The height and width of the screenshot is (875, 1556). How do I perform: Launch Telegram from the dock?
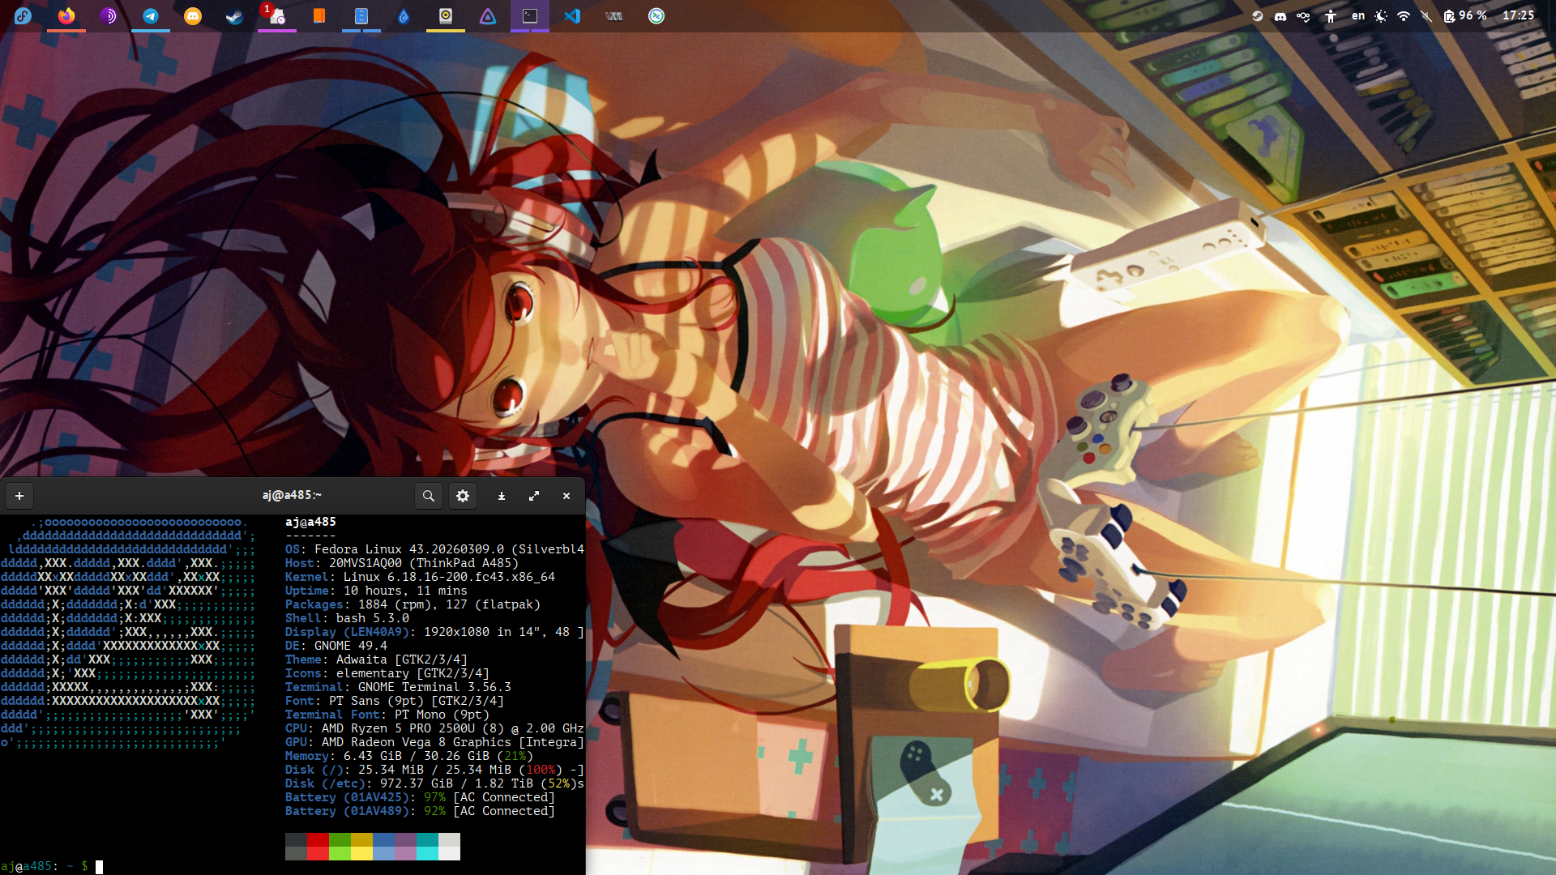151,15
